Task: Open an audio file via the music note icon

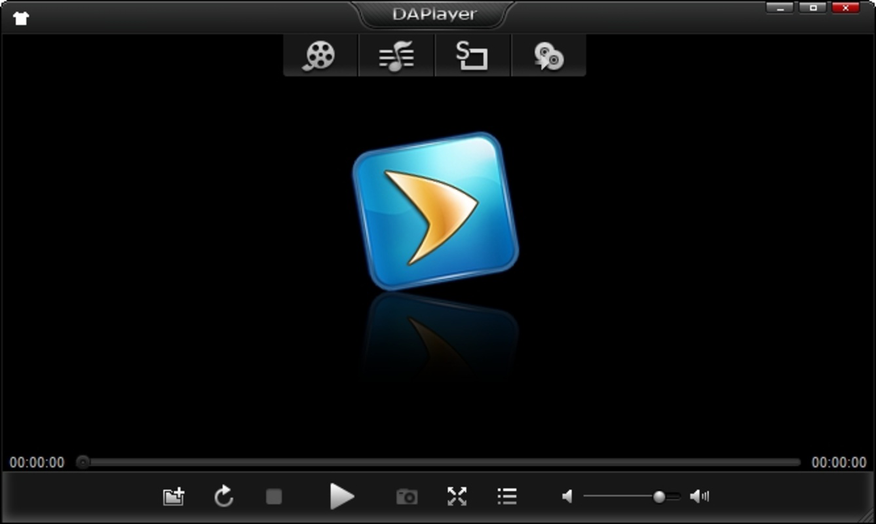Action: click(x=396, y=56)
